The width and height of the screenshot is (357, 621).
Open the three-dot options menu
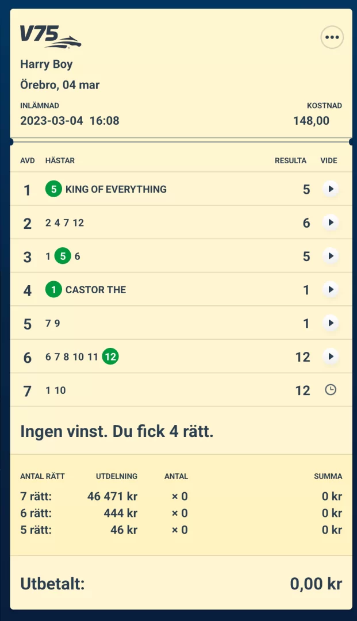point(332,37)
